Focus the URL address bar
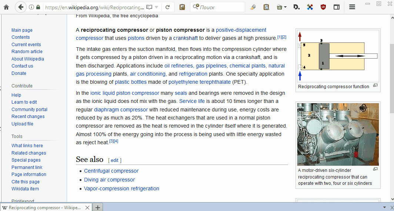This screenshot has width=394, height=211. point(94,7)
